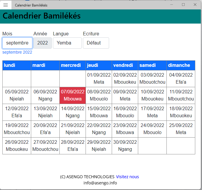
Task: Select the 22/09/2022 Ngang cell
Action: click(x=99, y=129)
